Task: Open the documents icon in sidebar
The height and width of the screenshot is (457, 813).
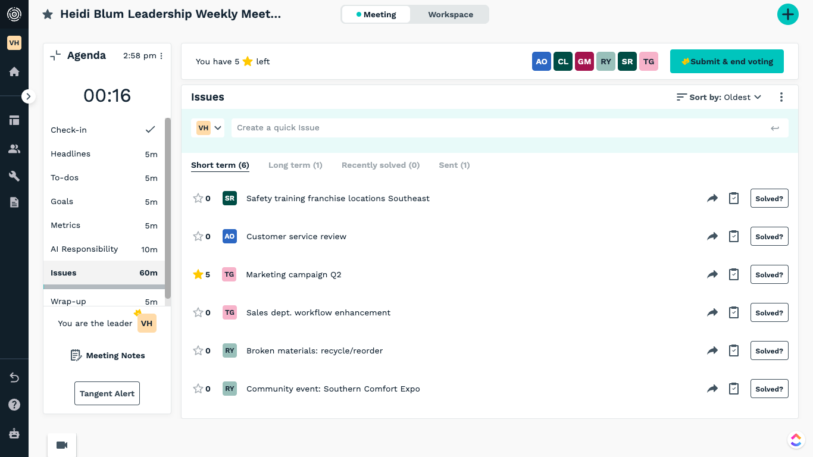Action: point(14,202)
